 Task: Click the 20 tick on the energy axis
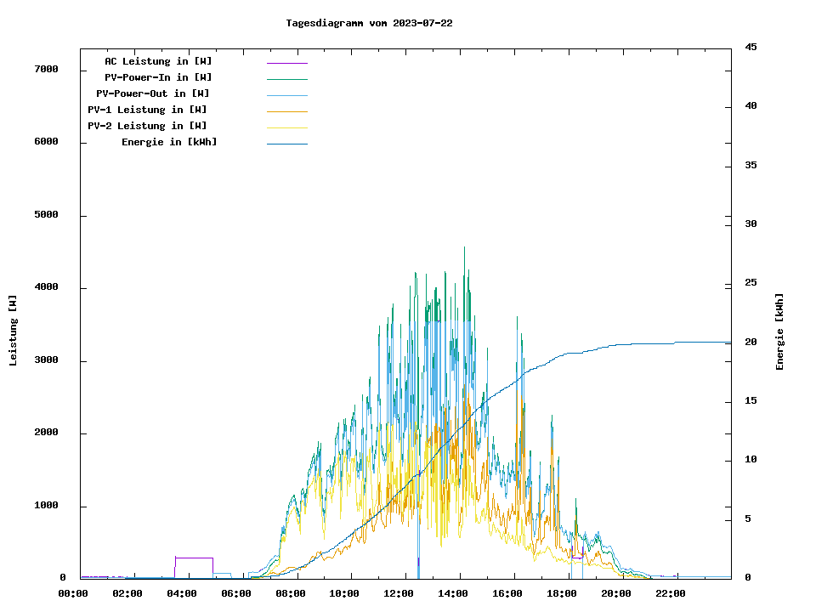pos(751,342)
